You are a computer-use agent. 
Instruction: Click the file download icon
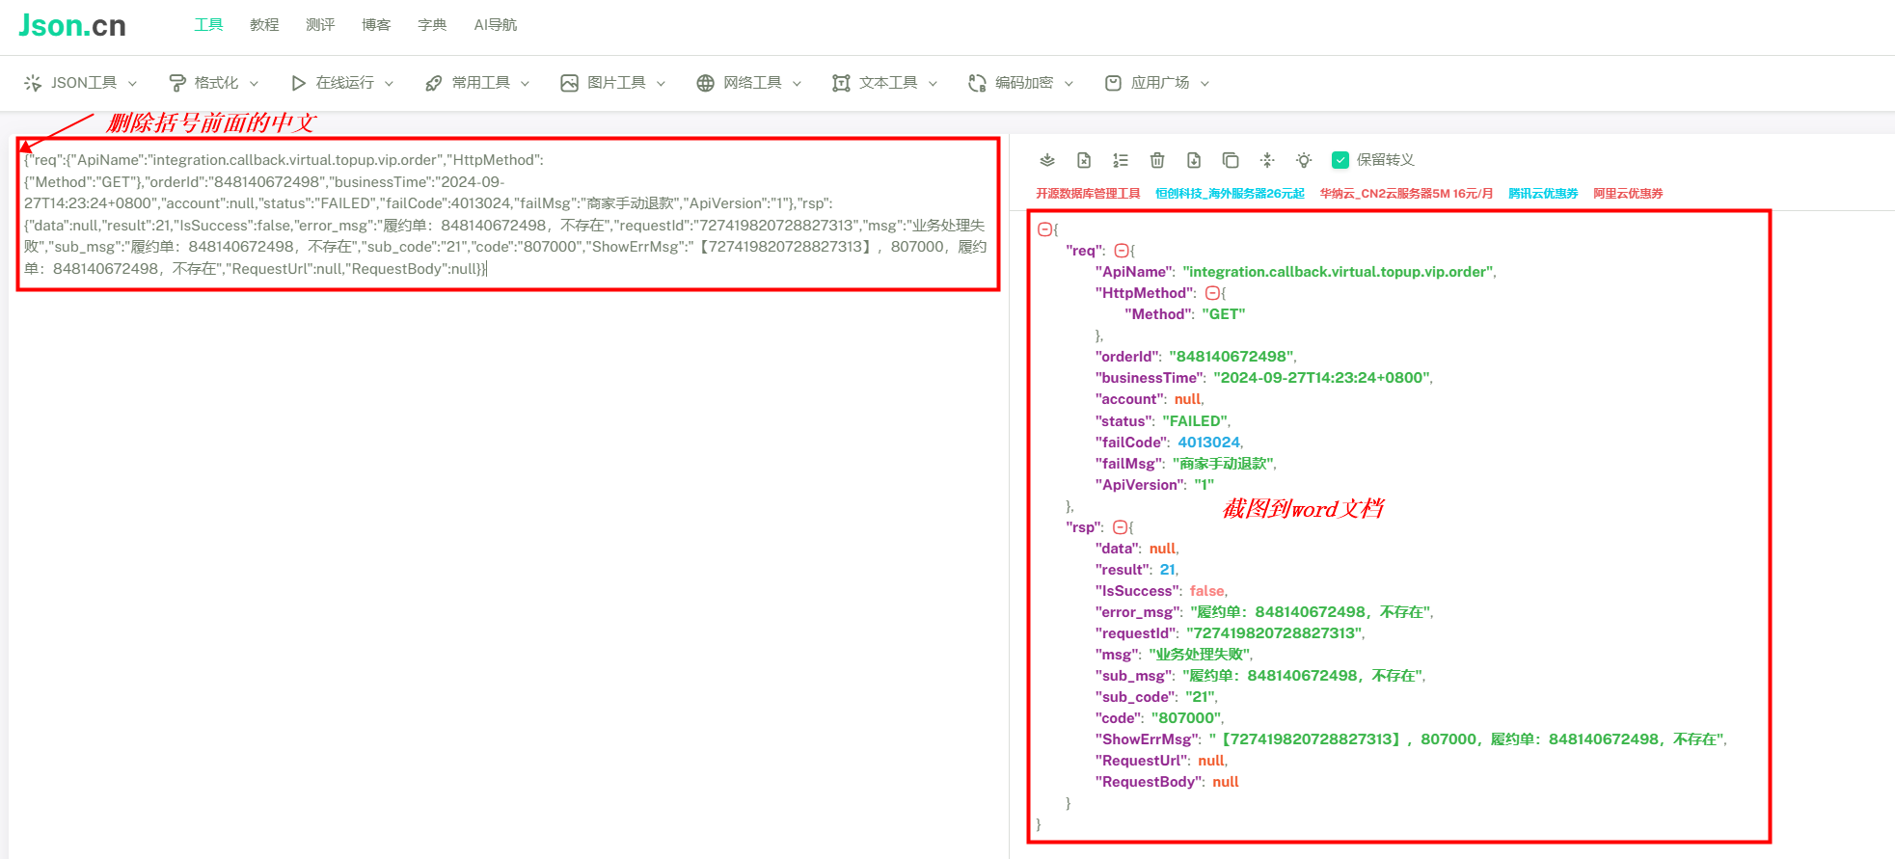click(x=1194, y=160)
